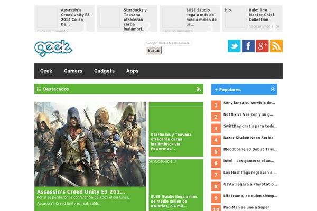Image resolution: width=317 pixels, height=211 pixels.
Task: Open the Apps menu item
Action: [132, 71]
